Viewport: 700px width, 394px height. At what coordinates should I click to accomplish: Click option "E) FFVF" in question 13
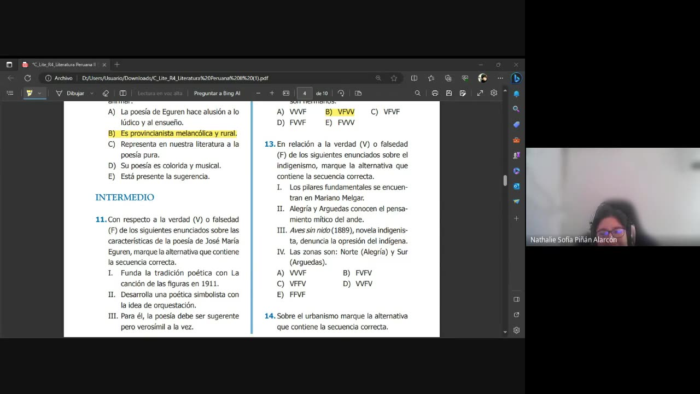(291, 294)
